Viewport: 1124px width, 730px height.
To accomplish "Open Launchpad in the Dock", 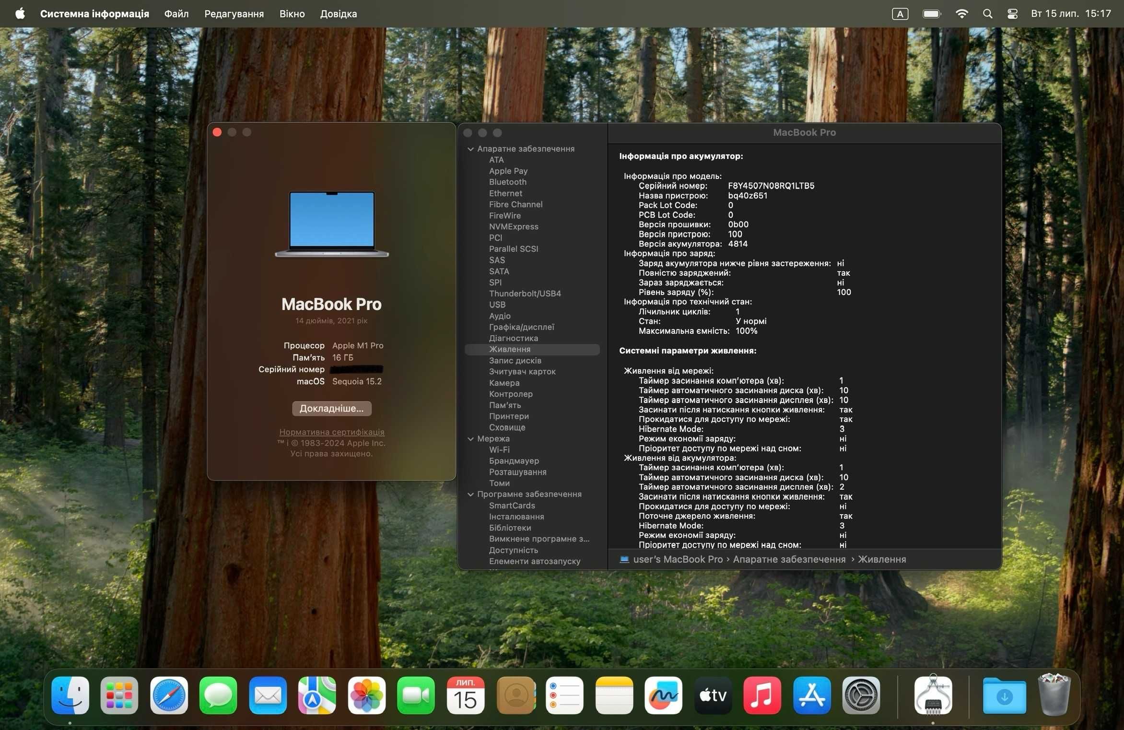I will [119, 695].
